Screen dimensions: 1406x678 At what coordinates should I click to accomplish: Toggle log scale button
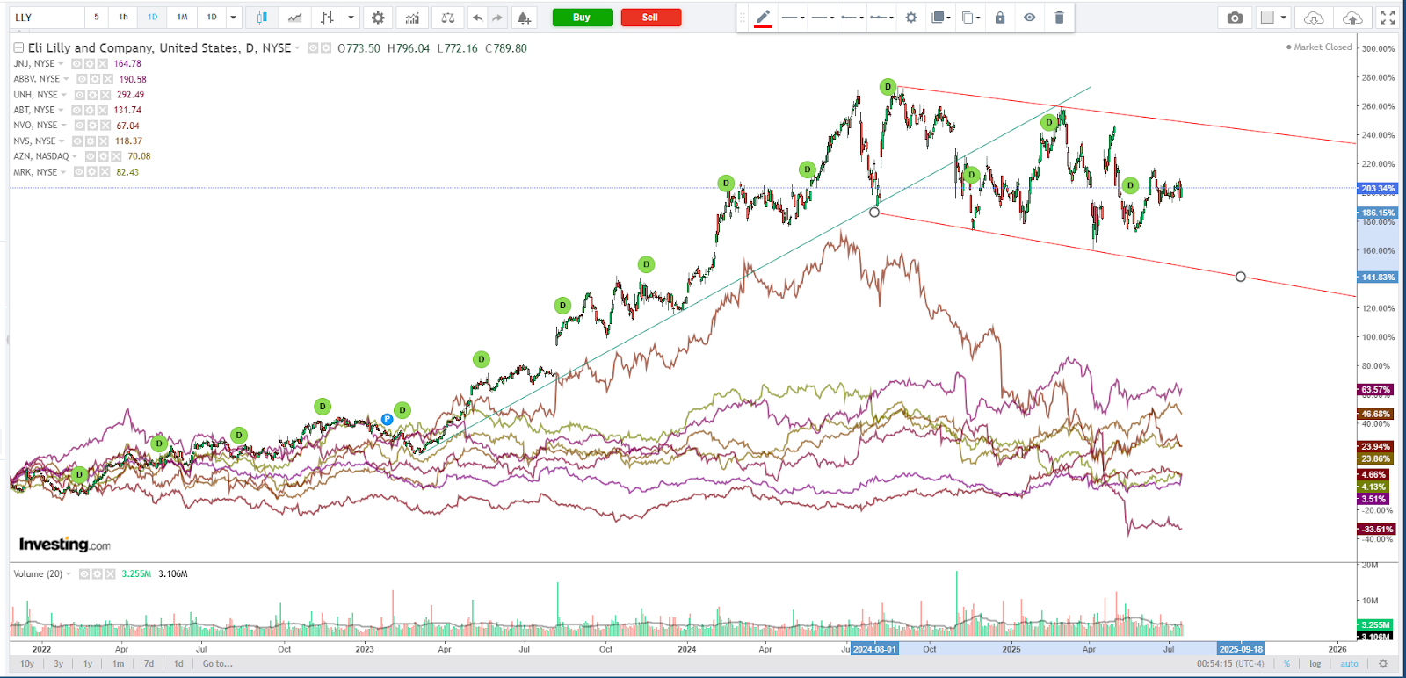(1315, 664)
